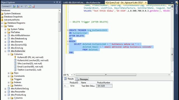179x100 pixels.
Task: Select the 1014 ProductID cell
Action: (74, 86)
